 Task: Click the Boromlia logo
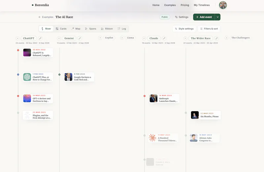(40, 5)
